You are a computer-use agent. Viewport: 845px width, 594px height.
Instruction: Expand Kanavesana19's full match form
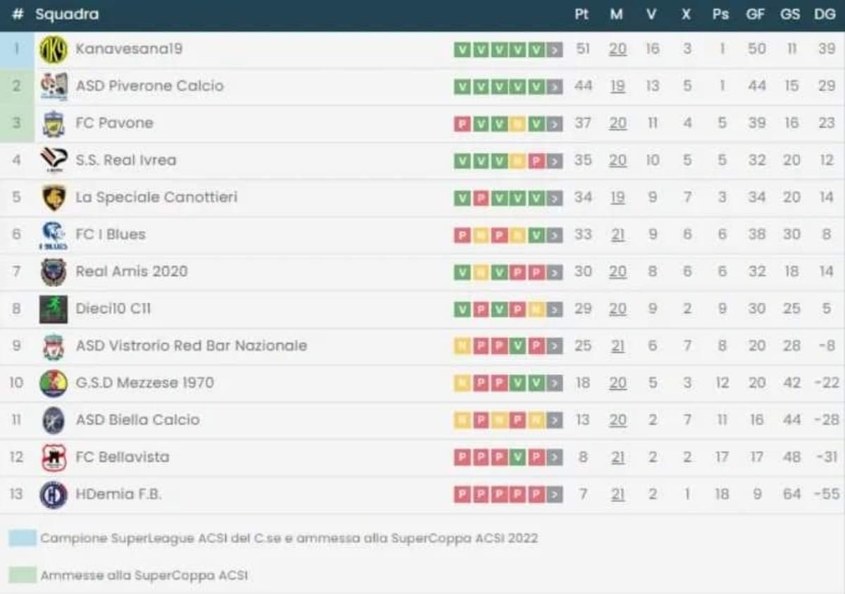[556, 49]
